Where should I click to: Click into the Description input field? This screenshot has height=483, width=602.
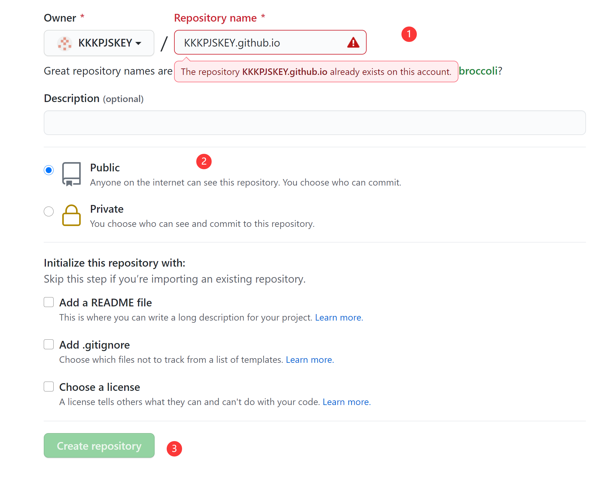coord(315,123)
